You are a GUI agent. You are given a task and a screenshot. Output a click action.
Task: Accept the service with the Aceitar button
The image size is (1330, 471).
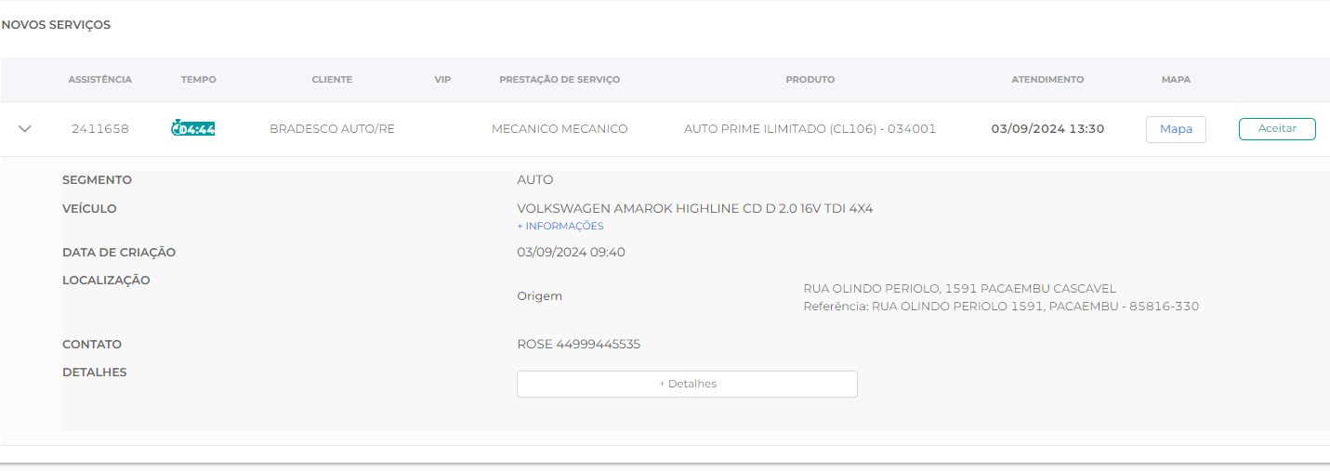pyautogui.click(x=1276, y=129)
